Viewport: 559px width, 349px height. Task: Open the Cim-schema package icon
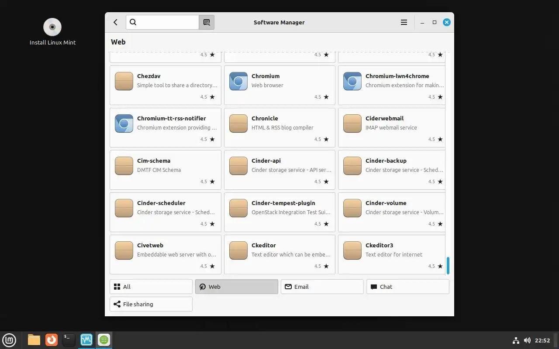(124, 166)
